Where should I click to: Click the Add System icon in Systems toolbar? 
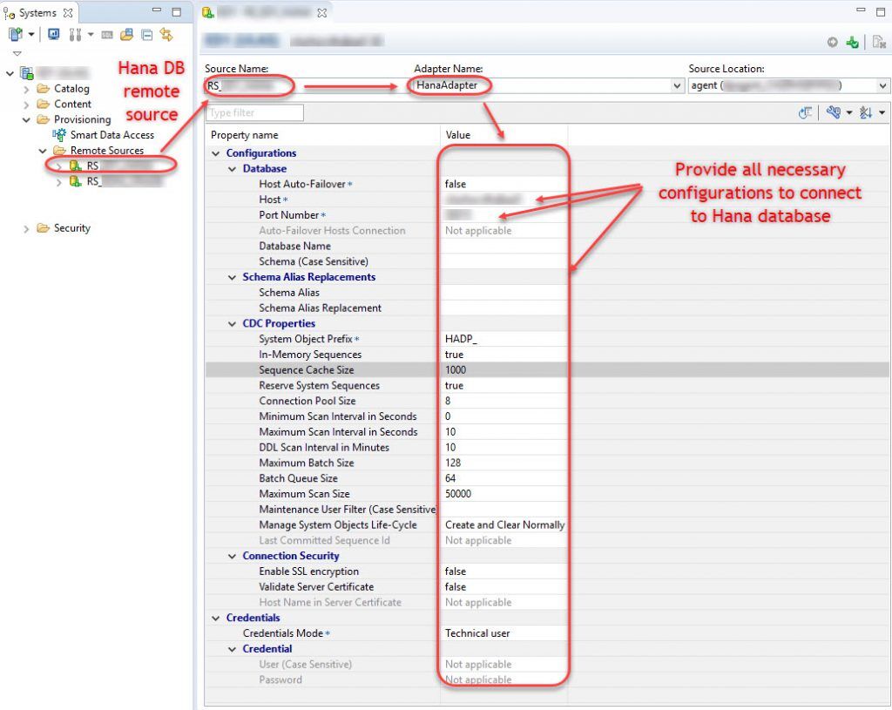16,35
